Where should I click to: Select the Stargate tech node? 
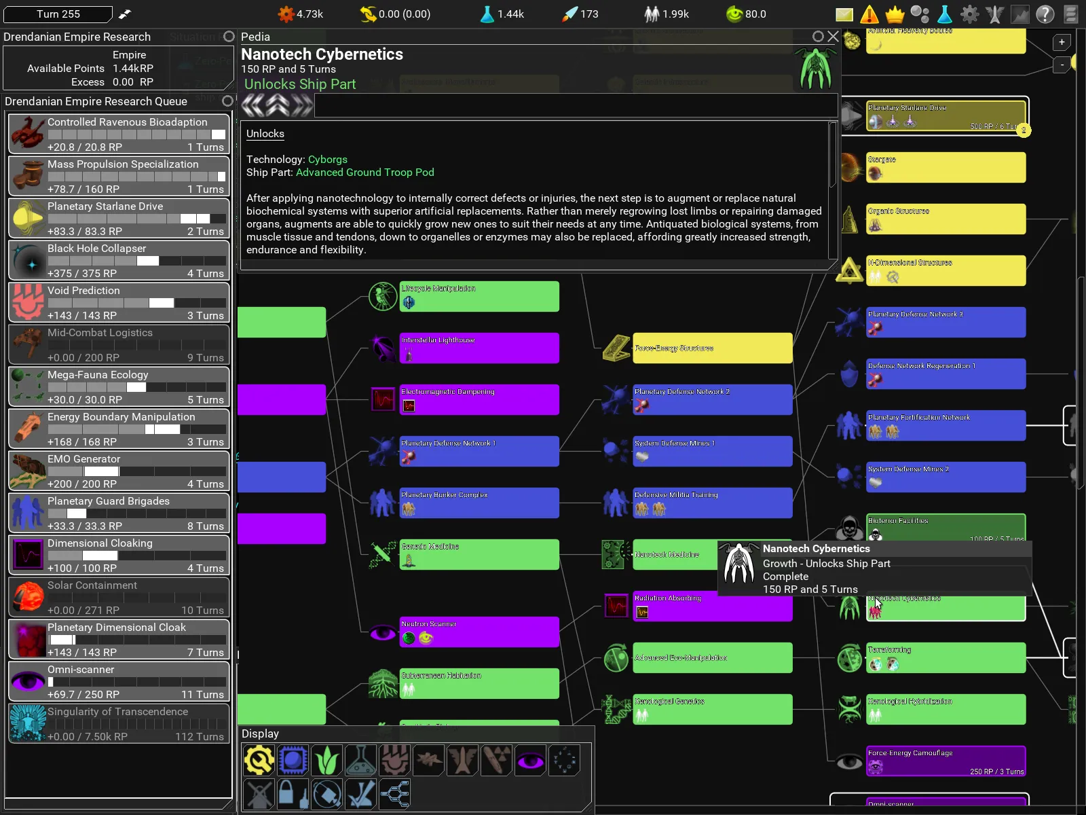tap(946, 167)
